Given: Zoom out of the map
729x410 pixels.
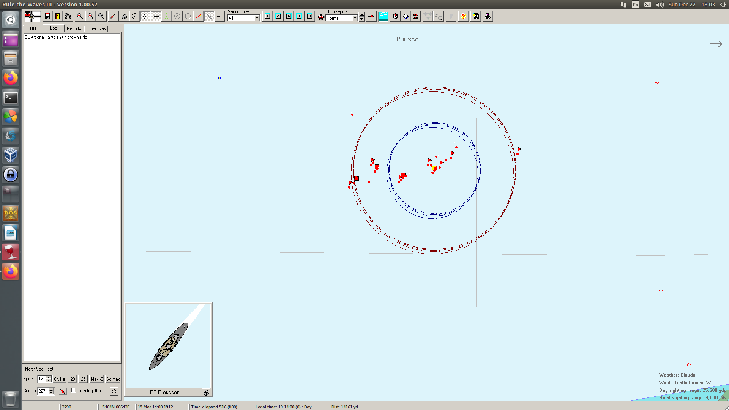Looking at the screenshot, I should coord(90,16).
